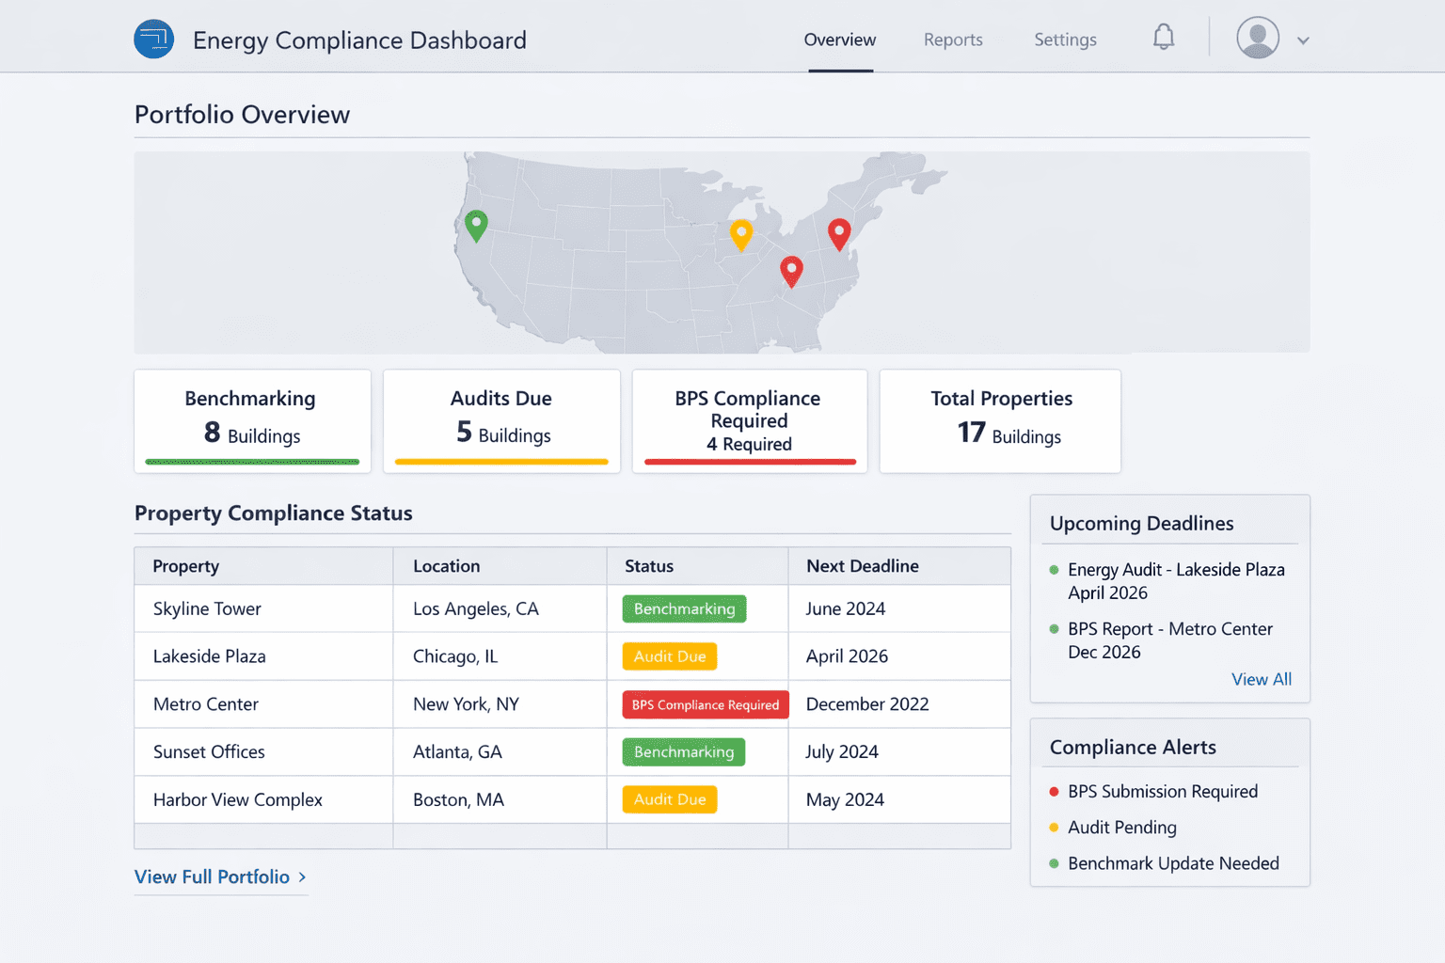Open notifications bell icon
The width and height of the screenshot is (1445, 963).
click(x=1164, y=38)
